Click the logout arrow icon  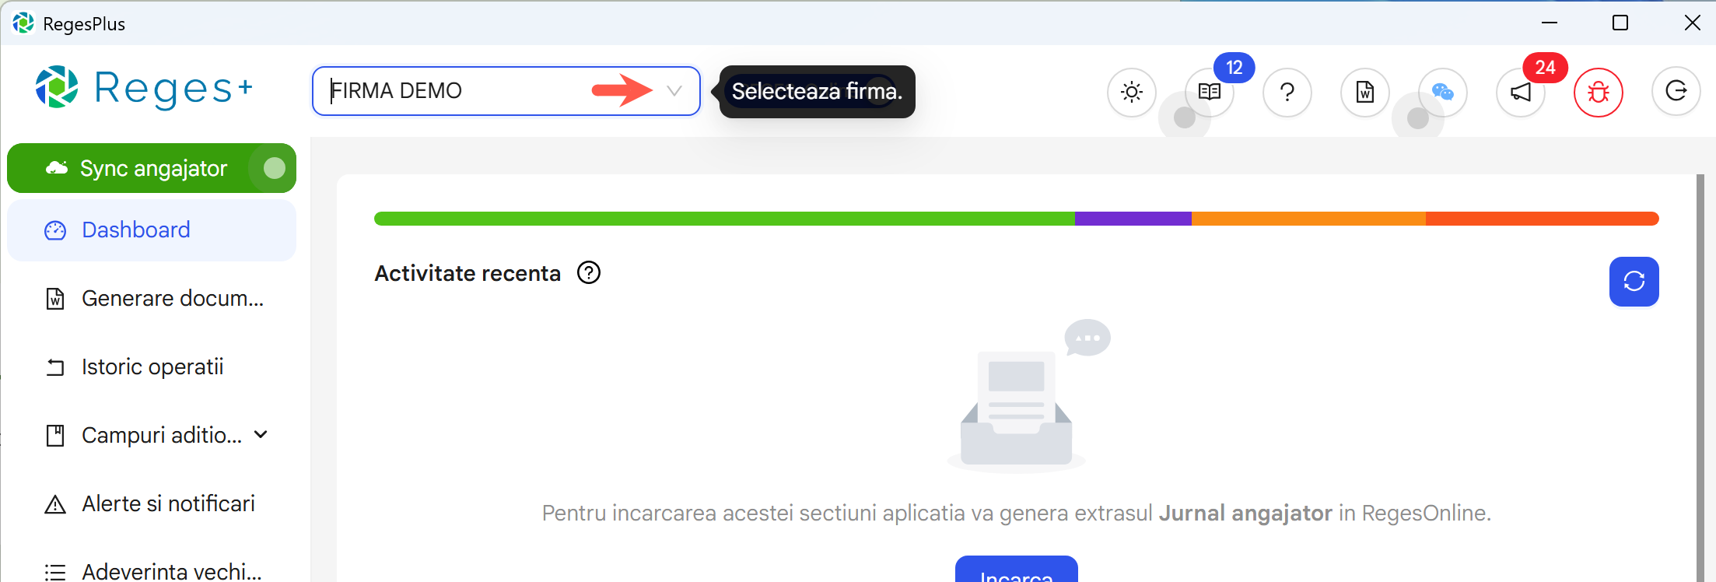pyautogui.click(x=1676, y=91)
